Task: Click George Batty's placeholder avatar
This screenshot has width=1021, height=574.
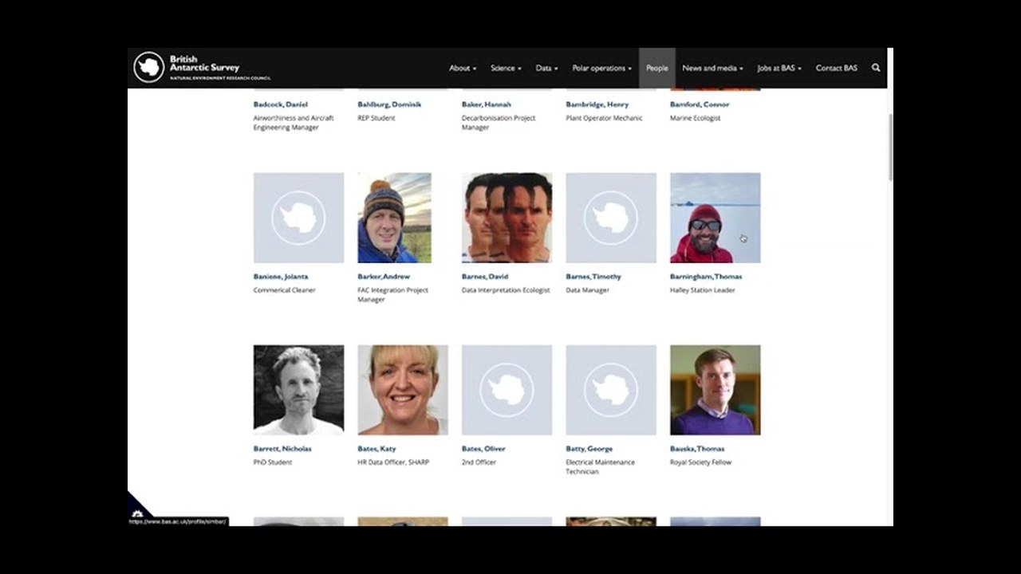Action: point(611,390)
